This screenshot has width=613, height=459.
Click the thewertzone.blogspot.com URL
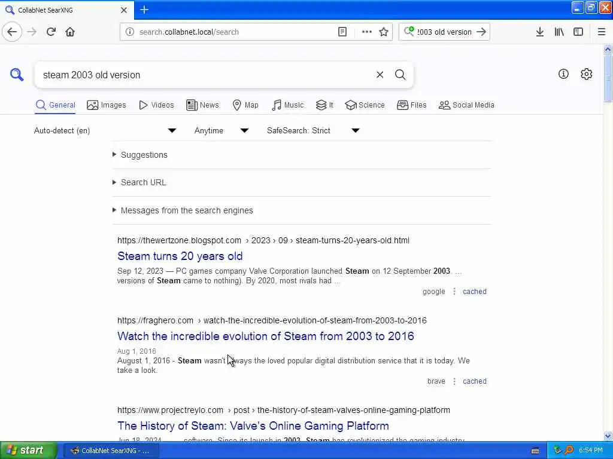(x=263, y=240)
